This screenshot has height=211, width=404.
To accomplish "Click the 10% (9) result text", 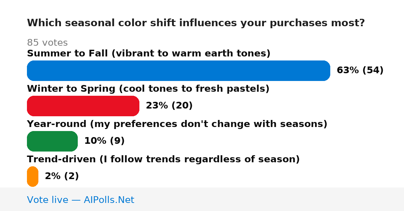I will pos(104,141).
